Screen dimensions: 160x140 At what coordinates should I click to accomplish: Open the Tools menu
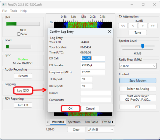point(13,11)
